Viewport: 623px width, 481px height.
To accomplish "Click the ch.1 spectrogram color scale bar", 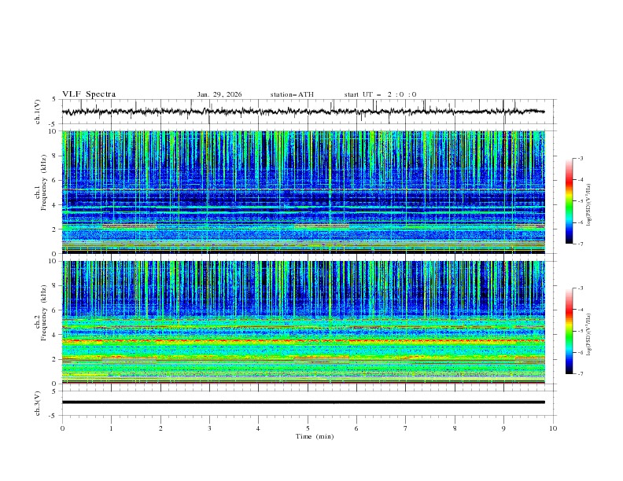I will [x=569, y=201].
